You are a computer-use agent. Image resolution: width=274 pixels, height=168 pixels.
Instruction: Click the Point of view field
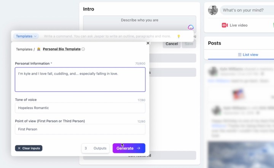click(80, 129)
